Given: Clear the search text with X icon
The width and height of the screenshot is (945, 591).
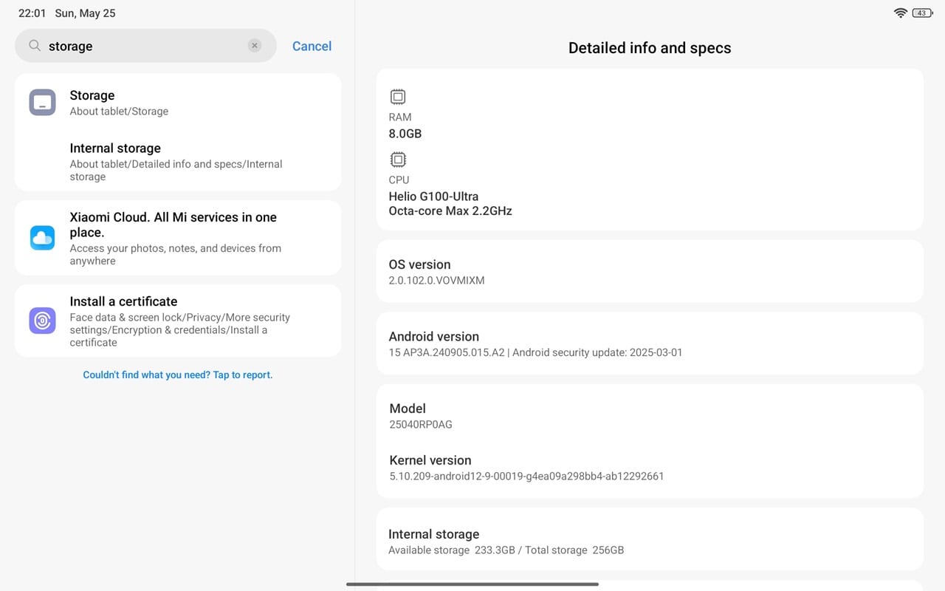Looking at the screenshot, I should (x=255, y=46).
